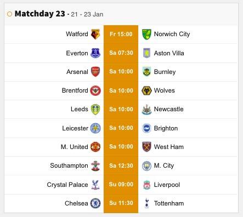Click the Wolves badge icon
243x217 pixels.
(x=146, y=90)
